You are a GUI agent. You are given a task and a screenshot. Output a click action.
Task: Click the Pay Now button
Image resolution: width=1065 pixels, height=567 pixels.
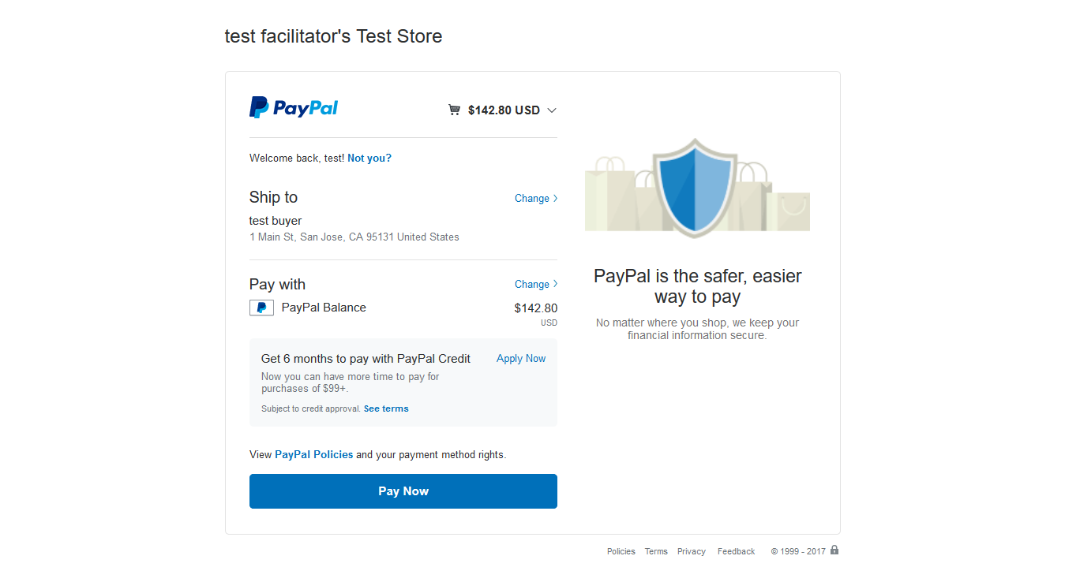tap(403, 491)
